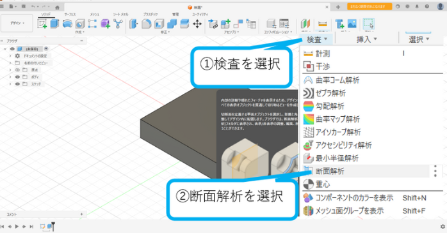Collapse the (未保存) root tree node
Viewport: 447px width, 233px height.
pyautogui.click(x=5, y=49)
